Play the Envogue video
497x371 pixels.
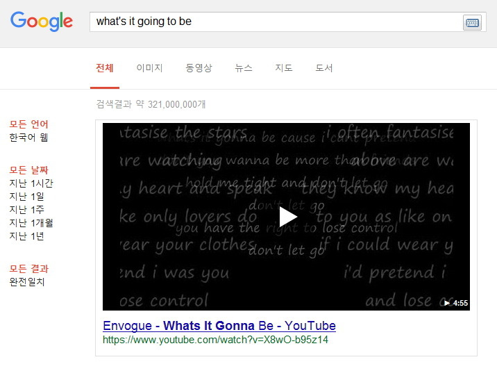click(x=288, y=217)
